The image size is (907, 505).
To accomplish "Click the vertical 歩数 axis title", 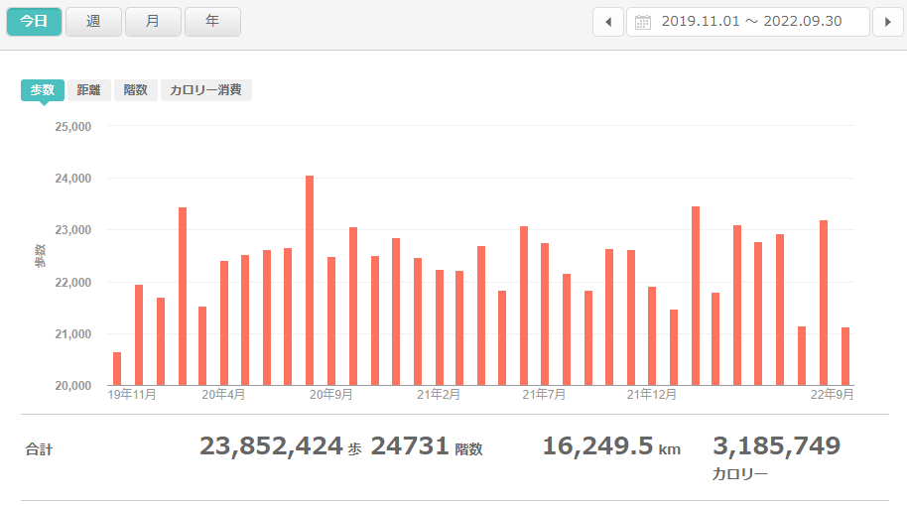I will 40,256.
